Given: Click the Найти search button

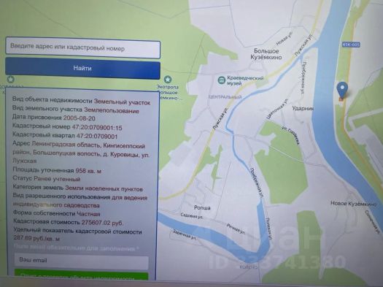Looking at the screenshot, I should 83,68.
